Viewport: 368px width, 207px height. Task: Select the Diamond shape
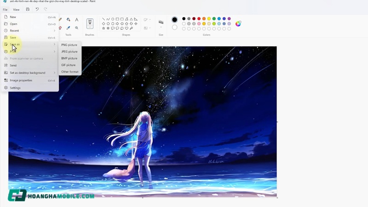[103, 24]
